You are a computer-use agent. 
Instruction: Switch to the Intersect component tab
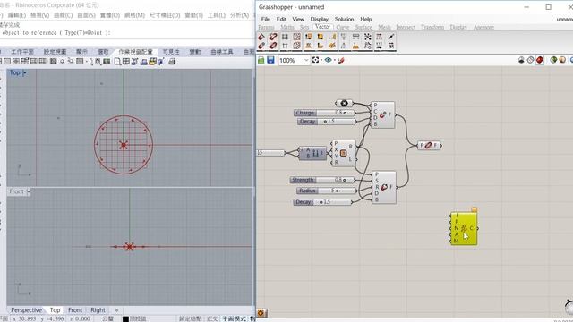tap(406, 27)
